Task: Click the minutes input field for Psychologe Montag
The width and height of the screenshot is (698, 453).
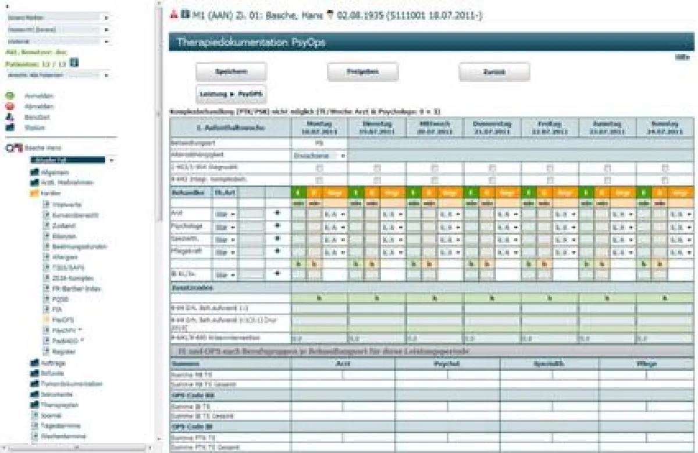Action: [x=297, y=227]
